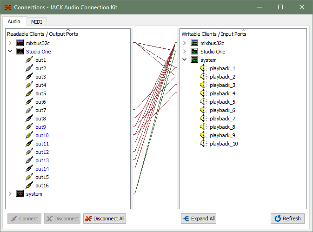313x232 pixels.
Task: Click the jack plug icon beside out7
Action: click(x=29, y=110)
